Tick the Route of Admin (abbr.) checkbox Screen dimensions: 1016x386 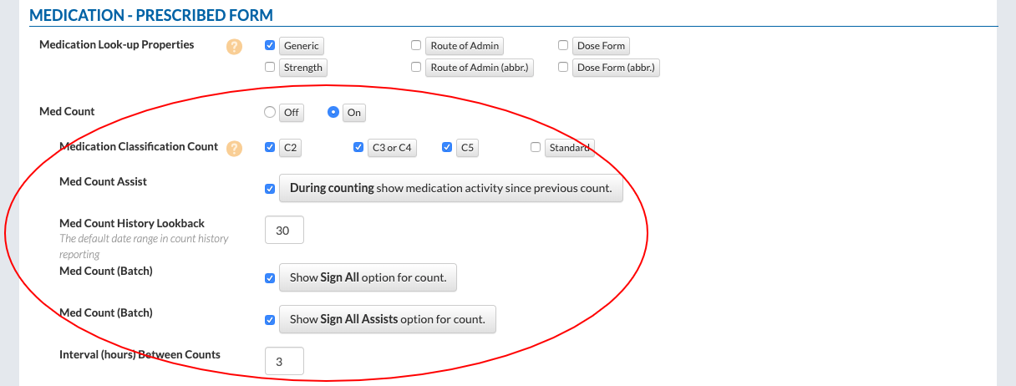pos(416,68)
